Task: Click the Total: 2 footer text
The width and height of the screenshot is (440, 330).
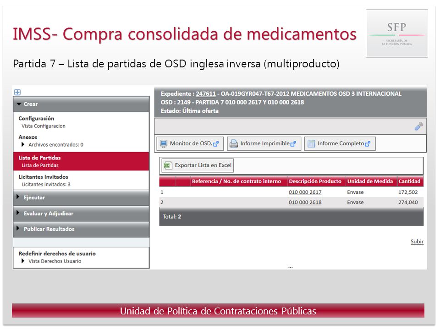Action: [x=172, y=217]
